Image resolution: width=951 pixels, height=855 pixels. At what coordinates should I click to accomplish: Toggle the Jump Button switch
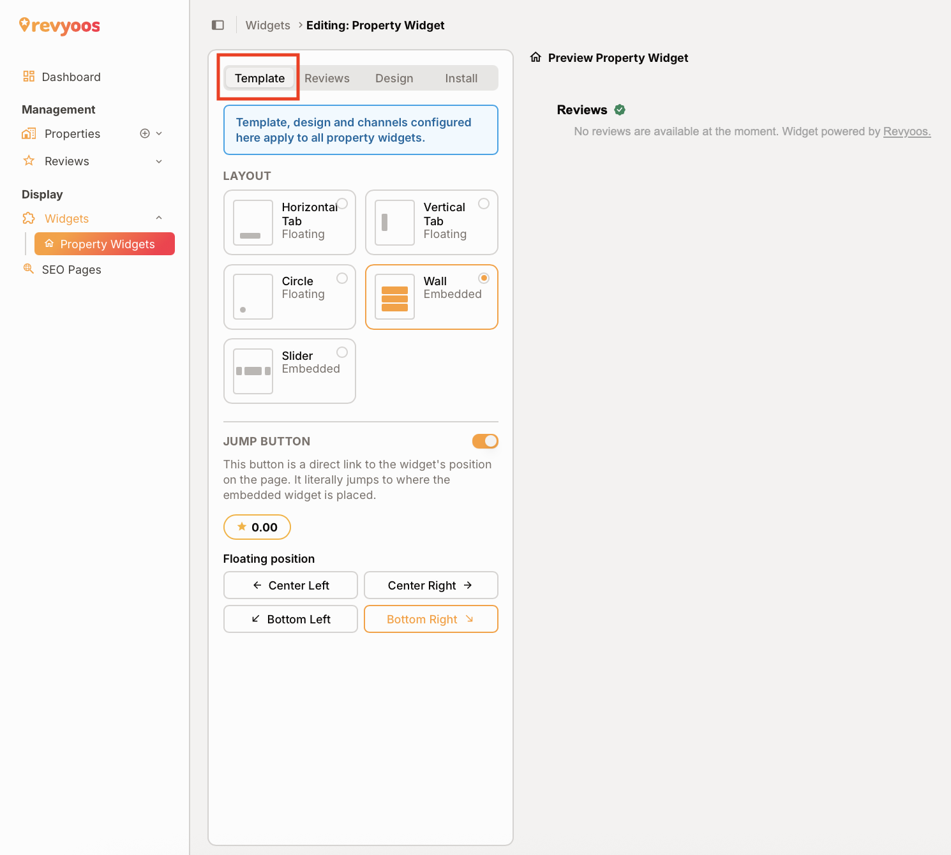[x=485, y=441]
